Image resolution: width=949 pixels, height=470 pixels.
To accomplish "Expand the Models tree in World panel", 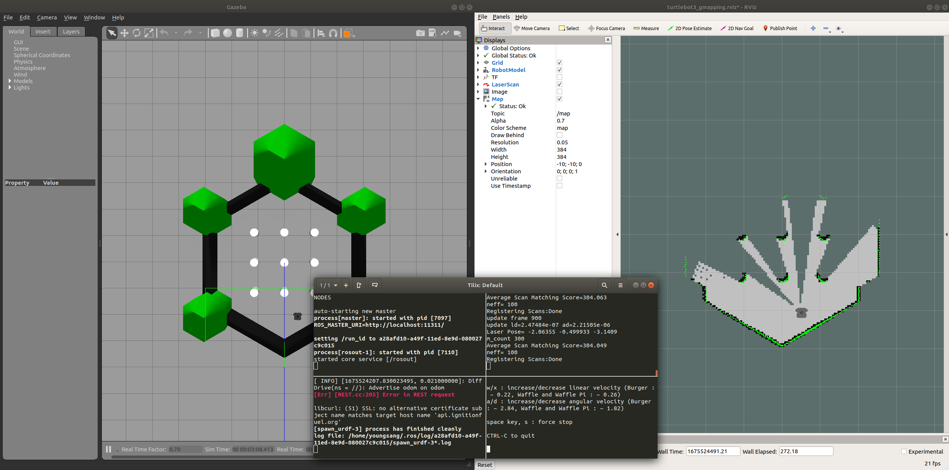I will (10, 81).
